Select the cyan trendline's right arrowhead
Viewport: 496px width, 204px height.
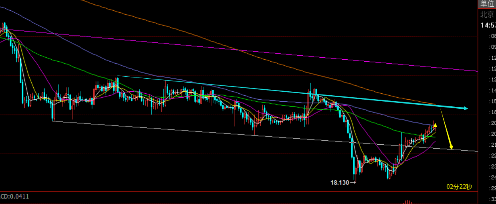pos(465,108)
